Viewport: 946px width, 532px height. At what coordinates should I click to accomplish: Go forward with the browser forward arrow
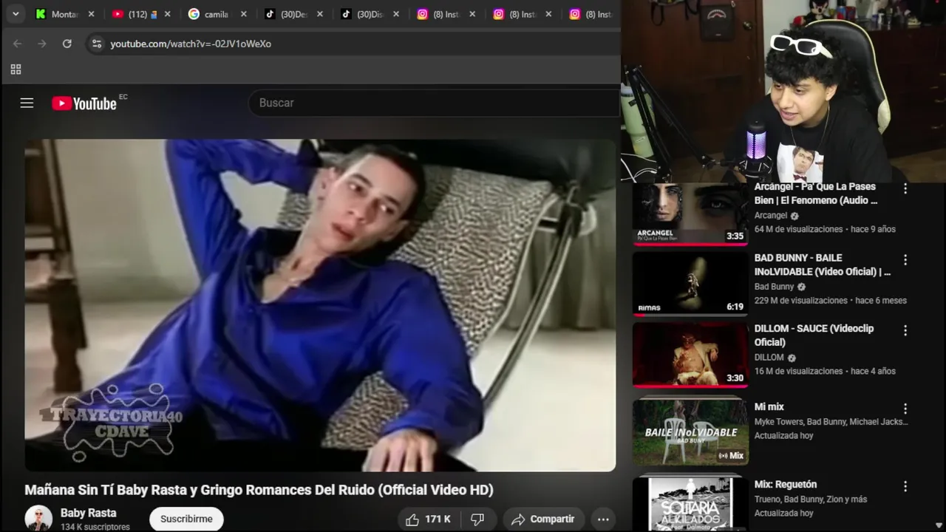click(x=42, y=44)
